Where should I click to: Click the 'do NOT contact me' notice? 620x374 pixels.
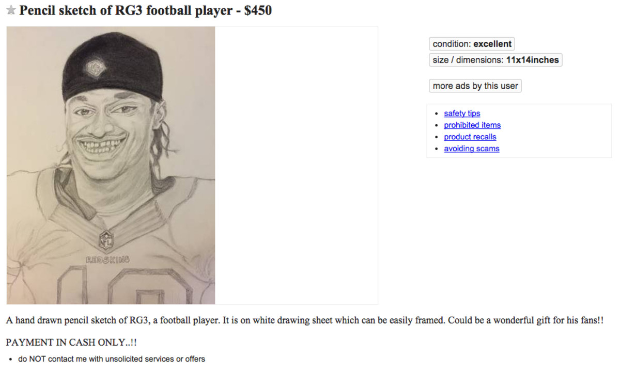(x=112, y=359)
